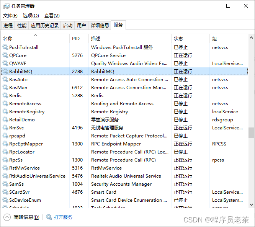
Task: Click the SamSs service gear icon
Action: 5,184
